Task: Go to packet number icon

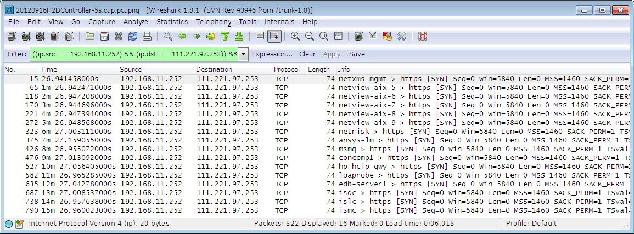Action: [211, 37]
